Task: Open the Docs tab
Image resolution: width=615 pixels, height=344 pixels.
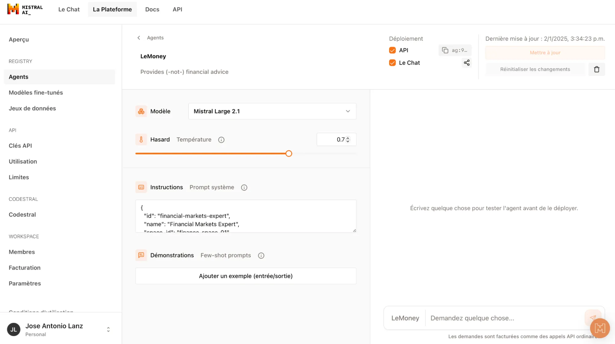Action: (152, 9)
